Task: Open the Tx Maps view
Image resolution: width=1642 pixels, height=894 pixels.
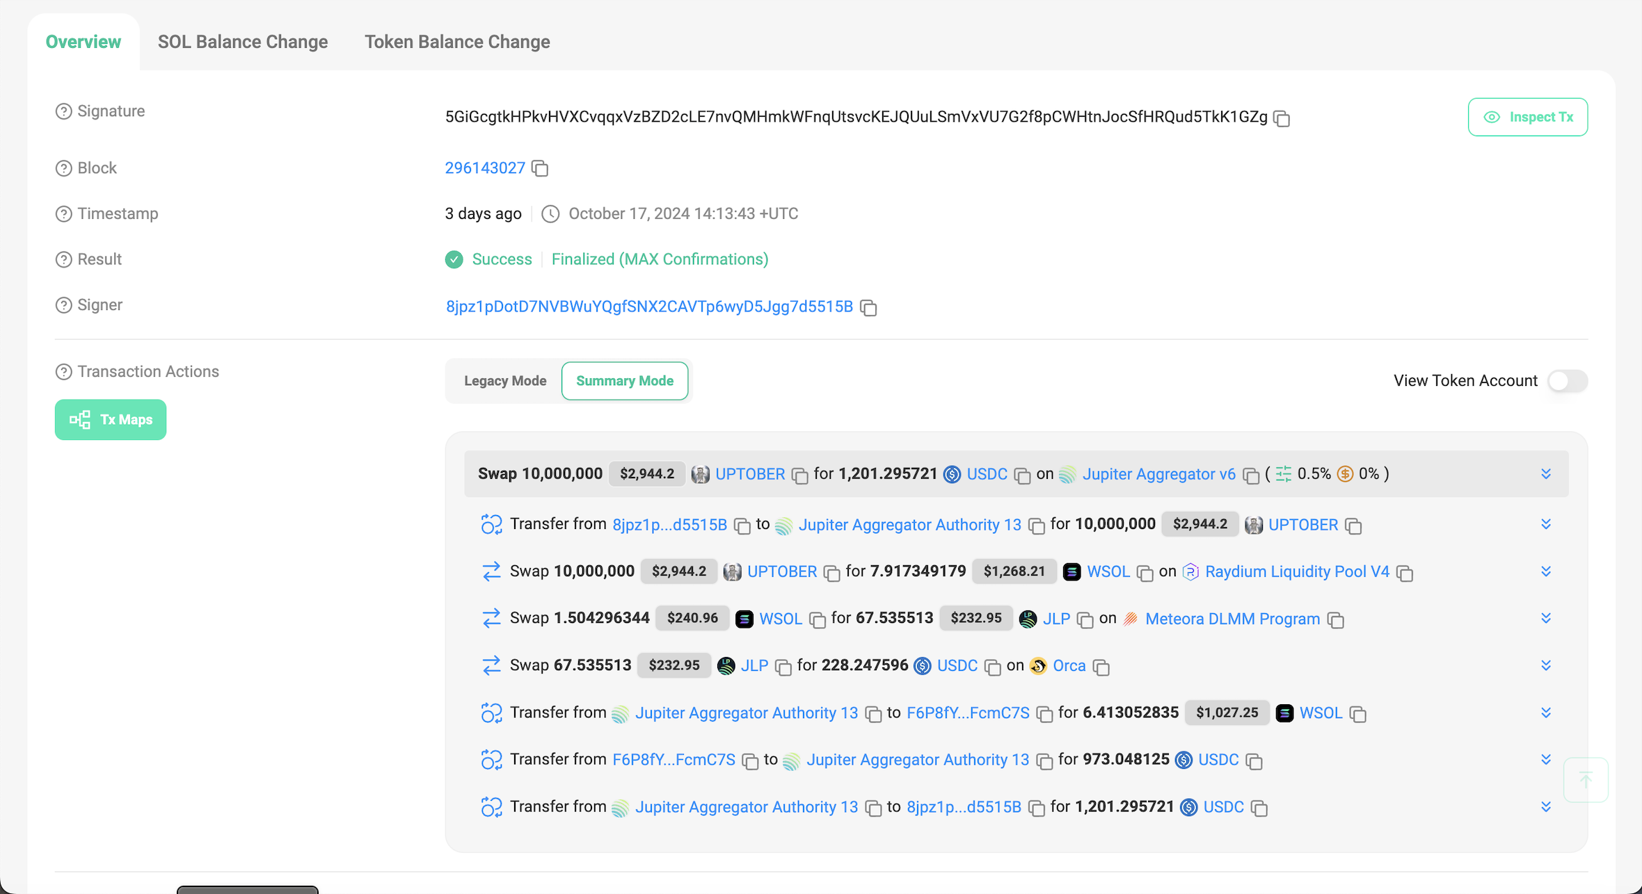Action: pos(111,420)
